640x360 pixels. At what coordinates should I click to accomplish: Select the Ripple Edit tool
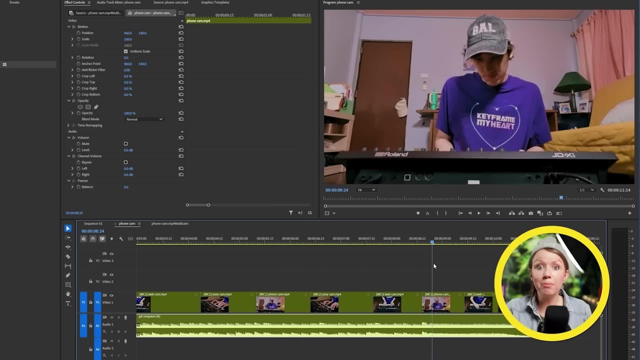[x=68, y=247]
